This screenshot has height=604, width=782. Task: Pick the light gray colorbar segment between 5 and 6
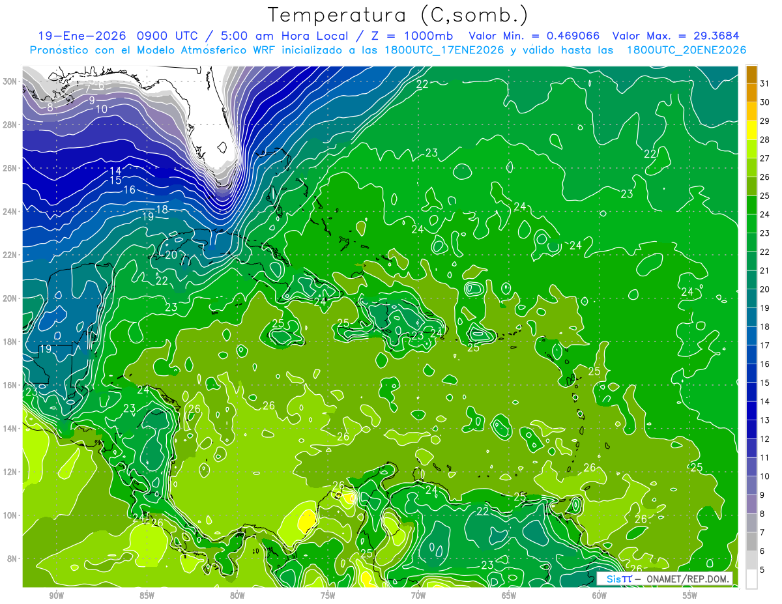coord(751,560)
